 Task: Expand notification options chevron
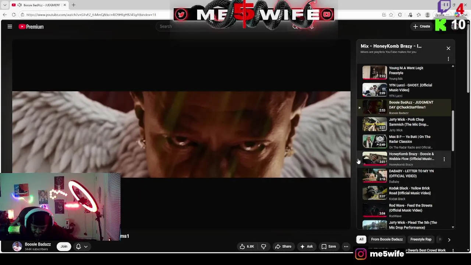point(86,247)
